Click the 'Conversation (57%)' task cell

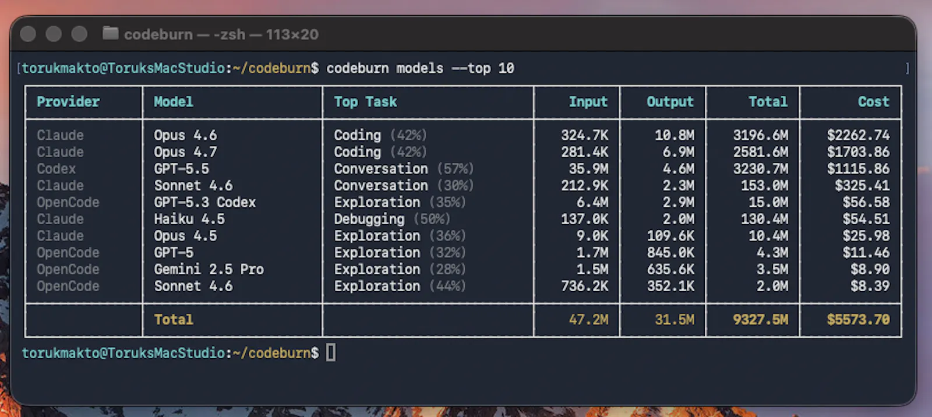[404, 169]
